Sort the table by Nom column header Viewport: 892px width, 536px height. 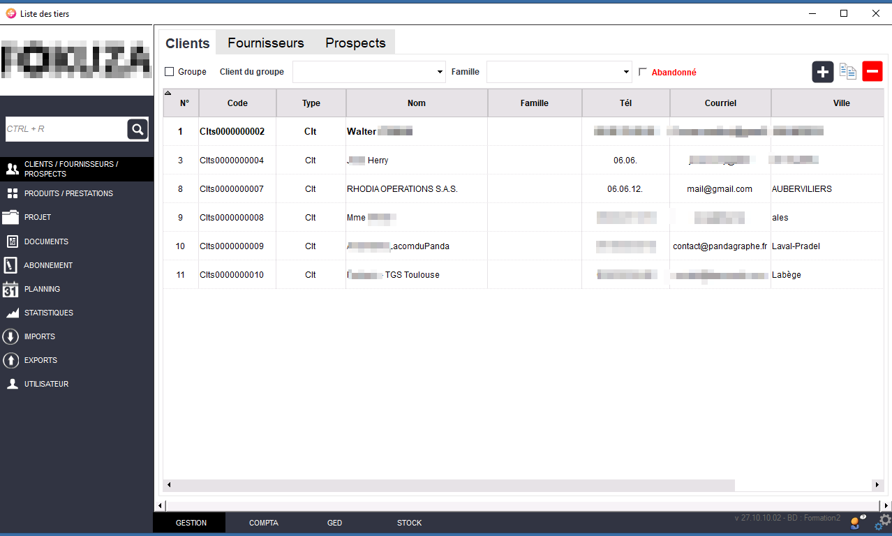pyautogui.click(x=417, y=103)
